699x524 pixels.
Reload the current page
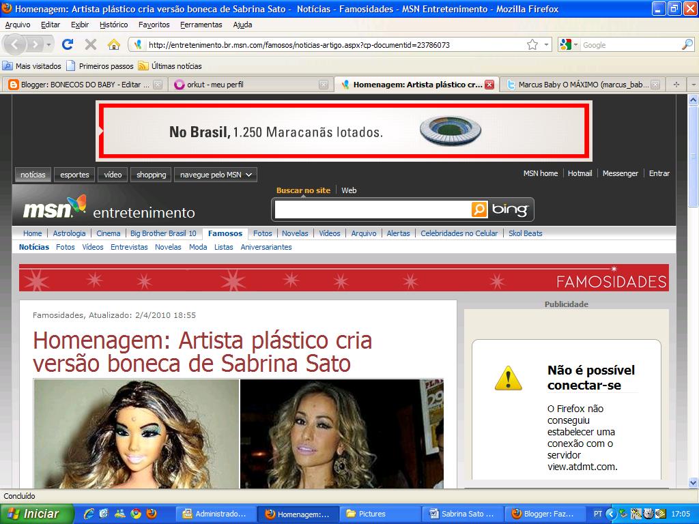point(68,44)
